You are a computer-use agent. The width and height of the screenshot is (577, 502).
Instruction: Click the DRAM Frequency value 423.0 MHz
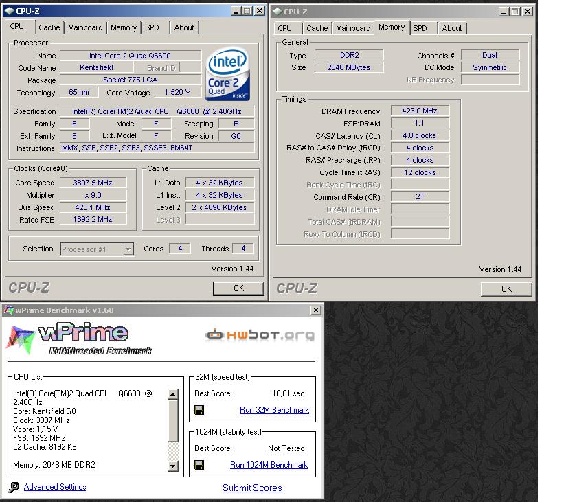click(420, 111)
